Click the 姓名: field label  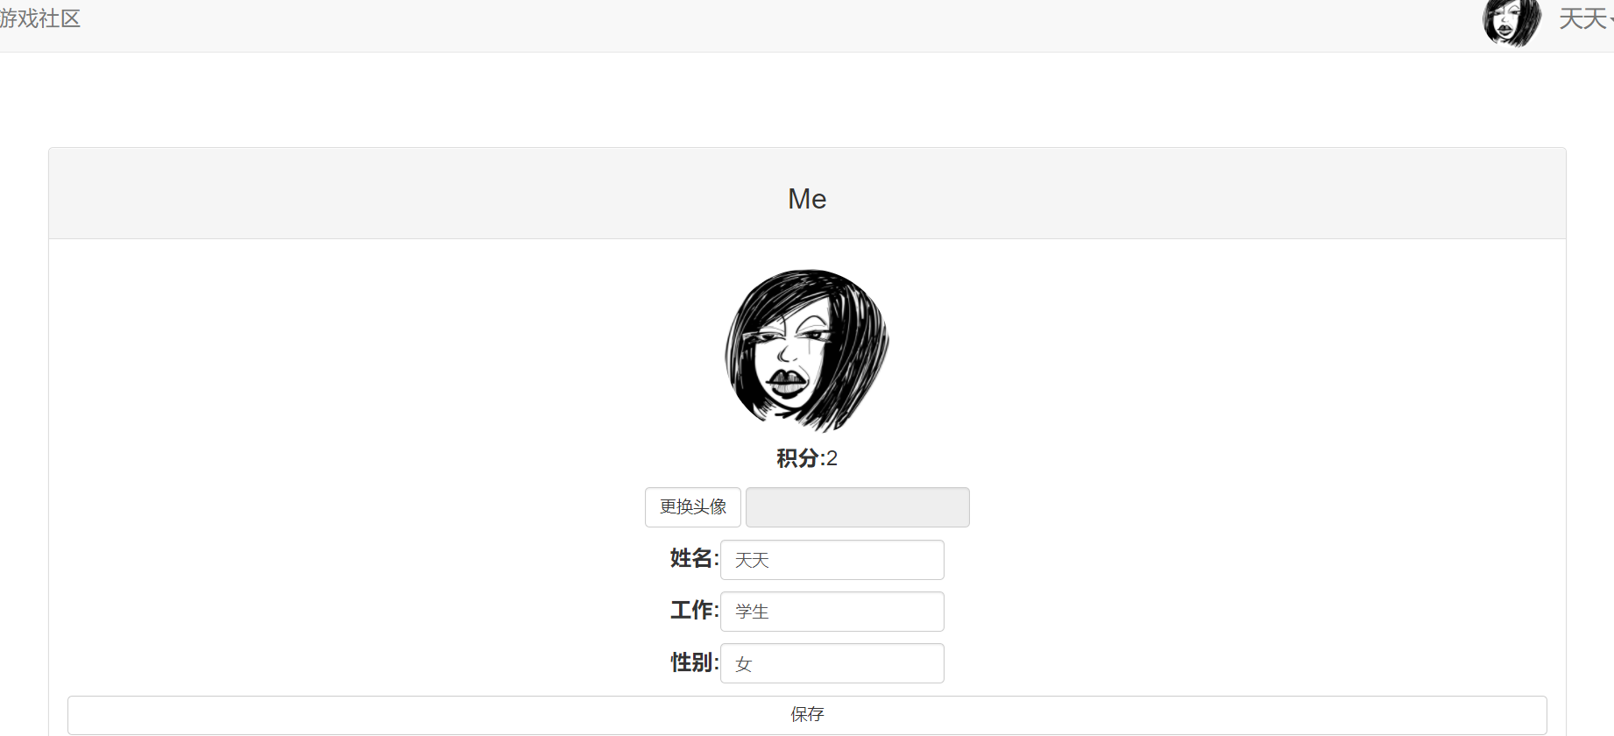coord(694,558)
